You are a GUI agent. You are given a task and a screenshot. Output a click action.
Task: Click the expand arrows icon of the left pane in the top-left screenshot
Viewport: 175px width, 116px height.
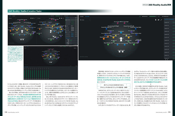(x=35, y=18)
